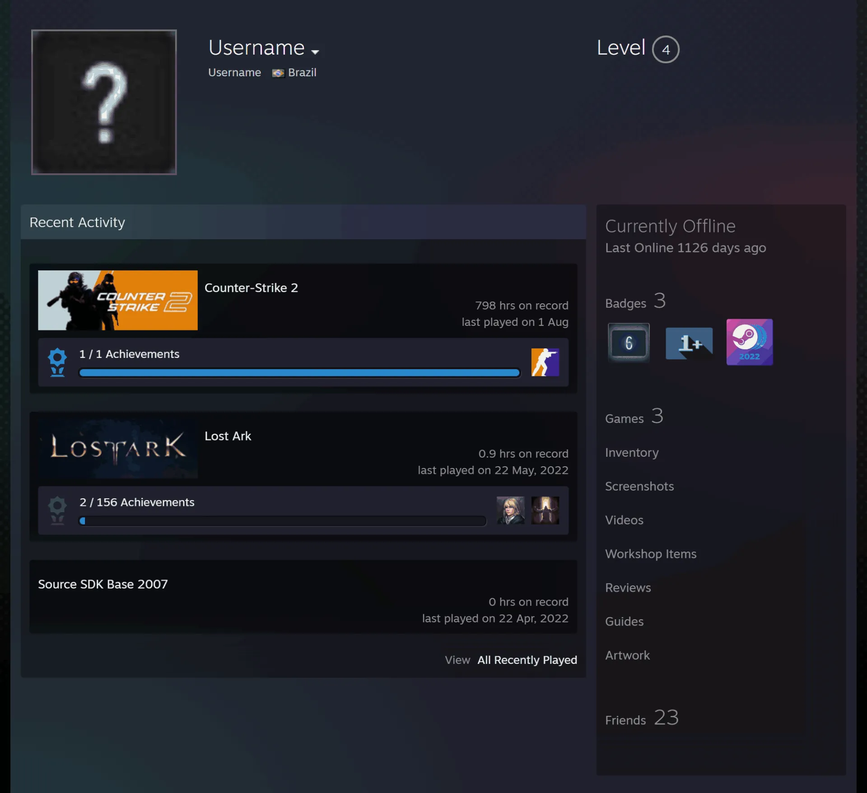867x793 pixels.
Task: Click the doorway Lost Ark achievement icon
Action: [545, 510]
